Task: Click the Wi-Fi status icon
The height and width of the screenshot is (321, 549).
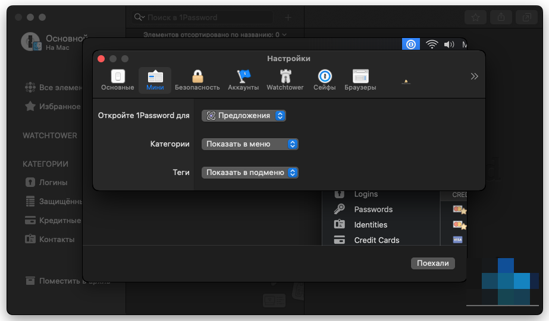Action: click(432, 45)
